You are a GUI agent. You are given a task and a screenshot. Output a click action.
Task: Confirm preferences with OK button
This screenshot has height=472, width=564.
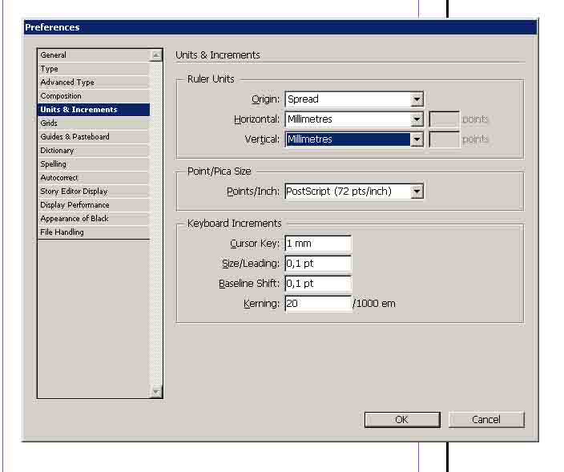(x=402, y=420)
